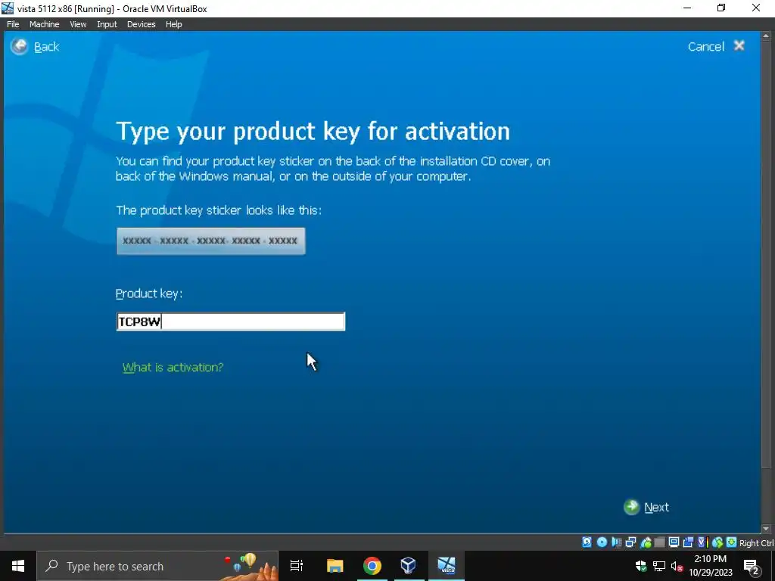Open the Windows Start menu
This screenshot has width=775, height=581.
coord(18,566)
